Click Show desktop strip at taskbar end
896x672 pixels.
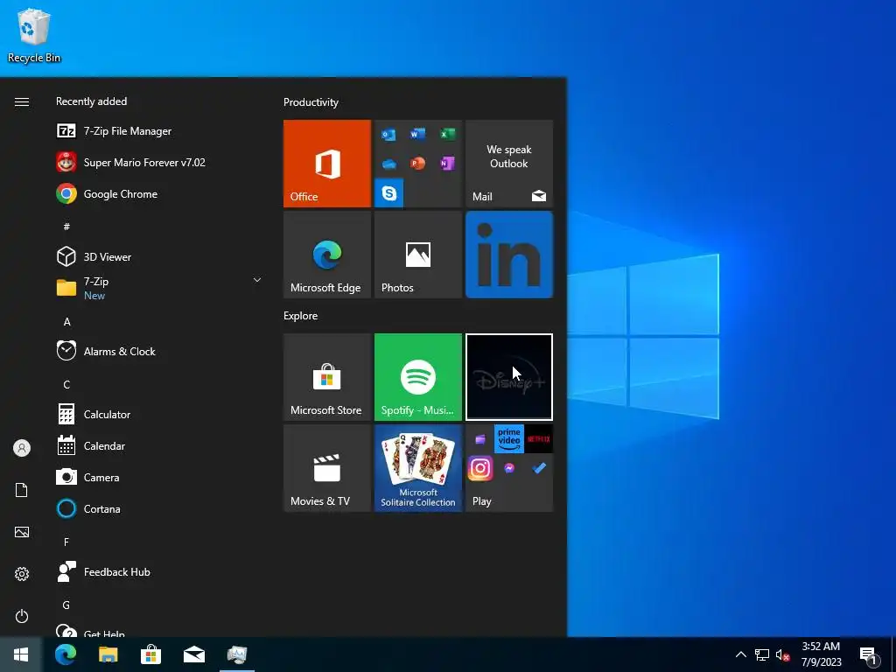[893, 654]
